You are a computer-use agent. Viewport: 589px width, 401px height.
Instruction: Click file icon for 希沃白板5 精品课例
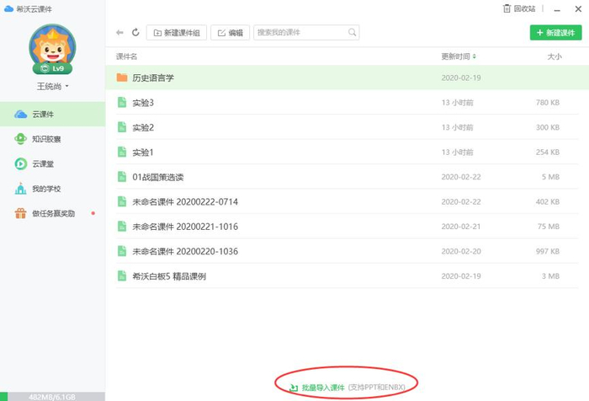122,276
